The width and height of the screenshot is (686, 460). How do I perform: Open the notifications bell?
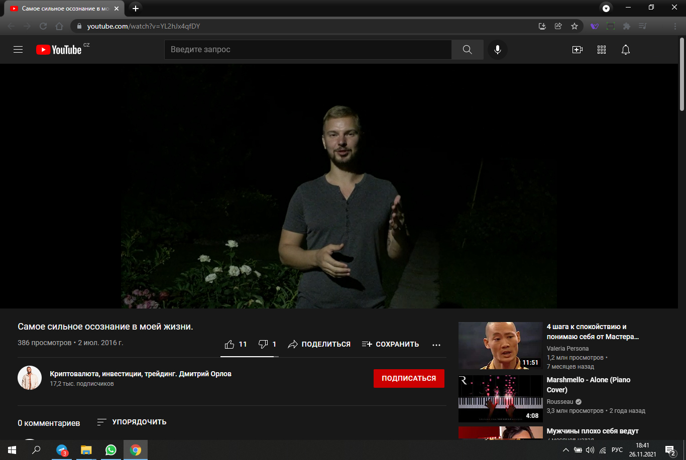tap(625, 50)
